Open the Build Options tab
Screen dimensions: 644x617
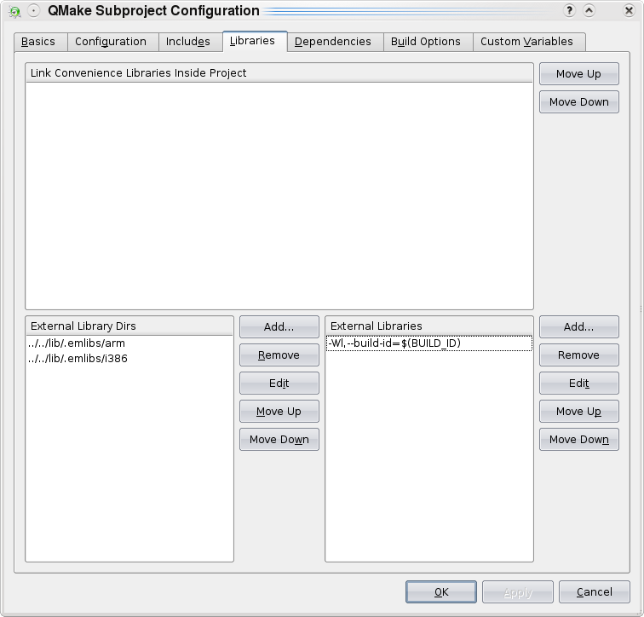click(425, 42)
